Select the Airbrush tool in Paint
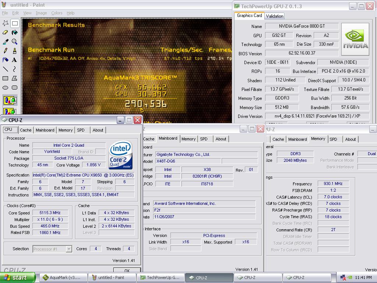 pyautogui.click(x=6, y=60)
